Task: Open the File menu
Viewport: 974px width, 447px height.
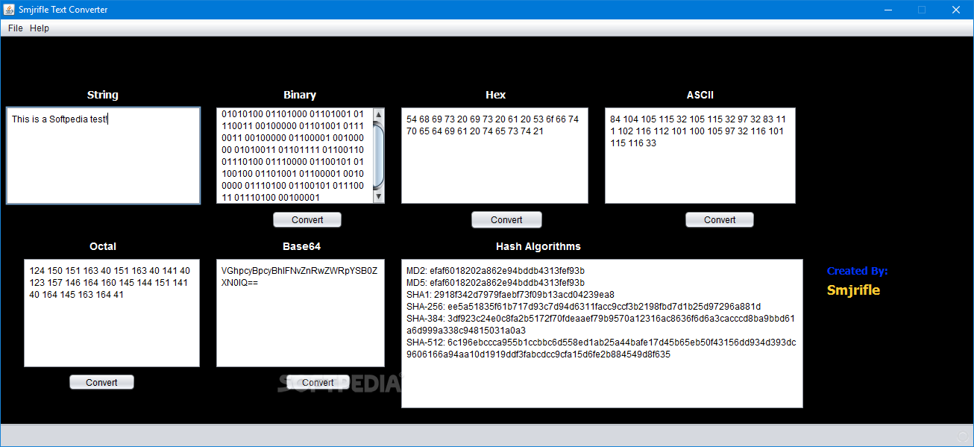Action: tap(15, 28)
